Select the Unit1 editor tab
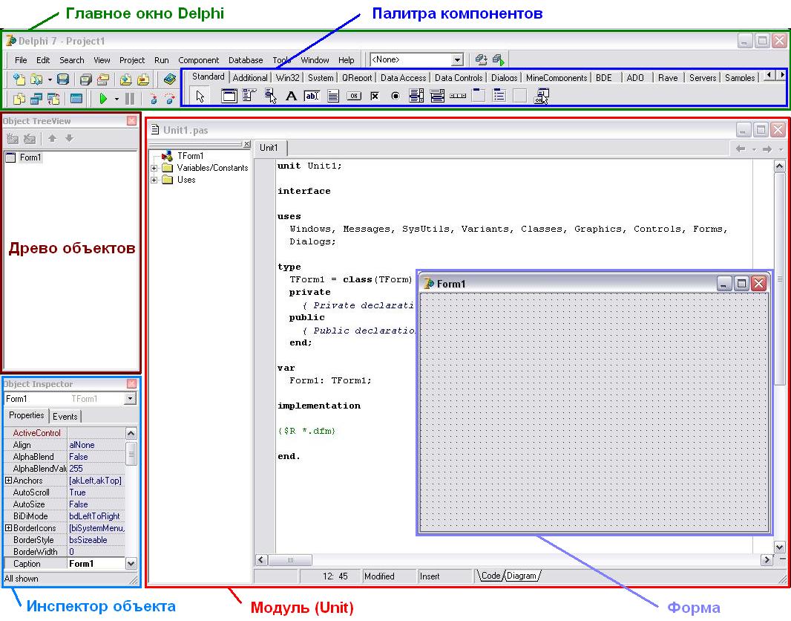 click(x=269, y=148)
